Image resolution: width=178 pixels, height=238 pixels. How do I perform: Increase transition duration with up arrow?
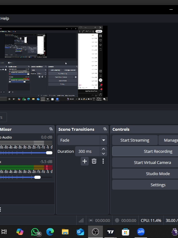coord(104,149)
